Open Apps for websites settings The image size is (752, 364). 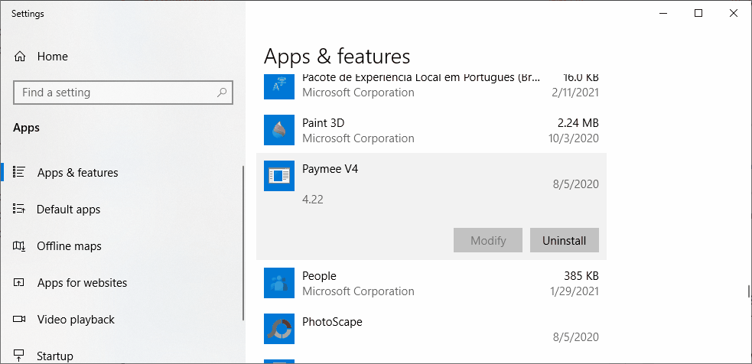[x=82, y=283]
